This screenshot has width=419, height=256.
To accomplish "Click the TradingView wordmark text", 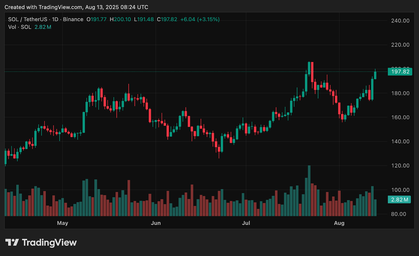I will [x=49, y=243].
